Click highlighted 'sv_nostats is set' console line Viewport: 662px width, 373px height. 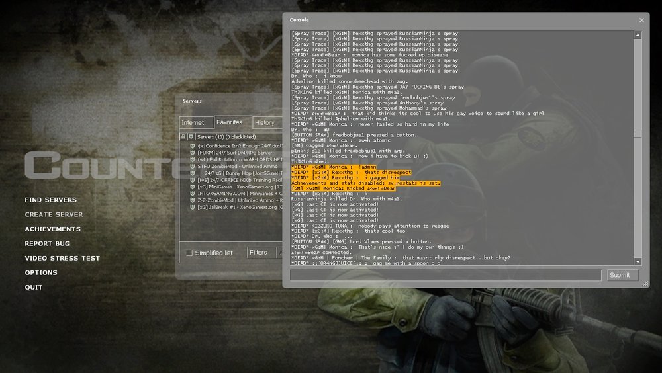365,183
